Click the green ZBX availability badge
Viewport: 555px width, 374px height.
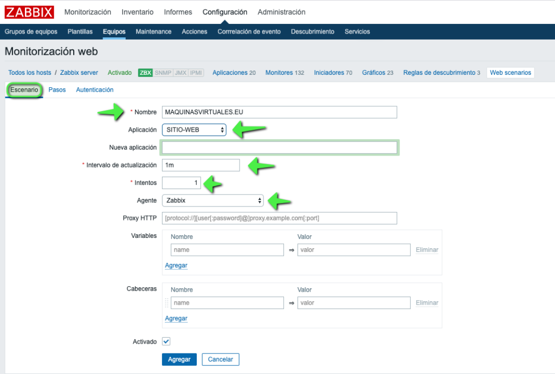(145, 73)
